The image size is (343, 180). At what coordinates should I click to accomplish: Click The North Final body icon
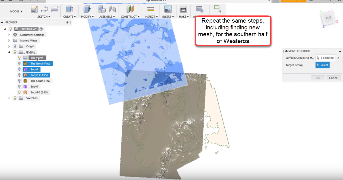pos(25,64)
